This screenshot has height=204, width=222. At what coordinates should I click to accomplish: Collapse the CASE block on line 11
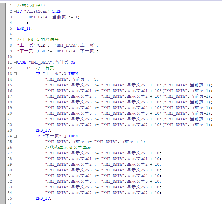[15, 63]
